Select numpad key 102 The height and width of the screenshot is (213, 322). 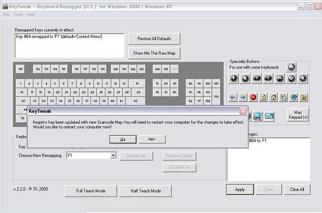click(208, 101)
